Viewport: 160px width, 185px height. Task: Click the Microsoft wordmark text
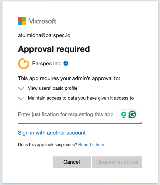(42, 21)
